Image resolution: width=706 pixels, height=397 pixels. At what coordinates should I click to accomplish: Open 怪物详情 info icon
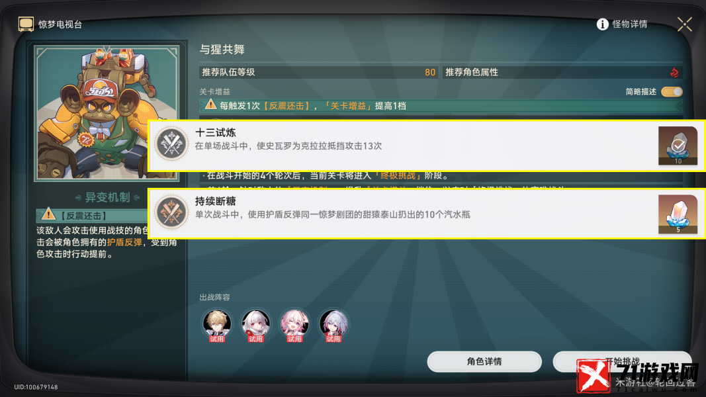[602, 24]
